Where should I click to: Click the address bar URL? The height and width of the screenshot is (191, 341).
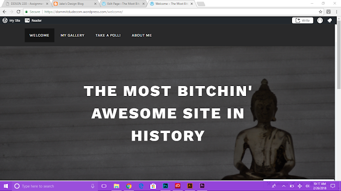[x=84, y=12]
